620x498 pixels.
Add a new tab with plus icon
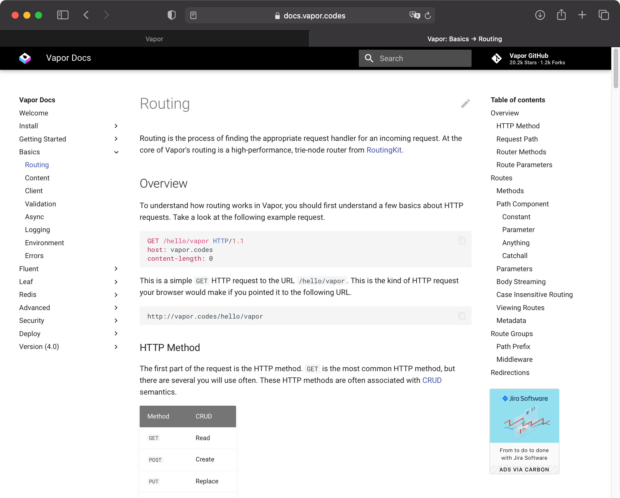click(x=582, y=15)
